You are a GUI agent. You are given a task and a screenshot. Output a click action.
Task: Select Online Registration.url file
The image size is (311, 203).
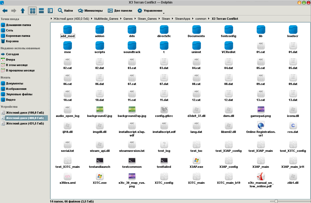(261, 129)
